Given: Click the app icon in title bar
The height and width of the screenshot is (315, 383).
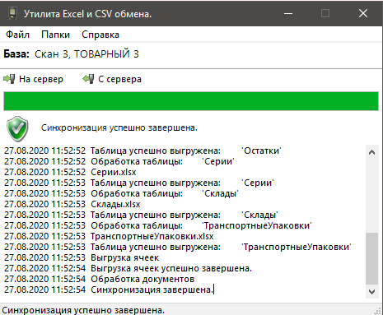Looking at the screenshot, I should (x=12, y=13).
